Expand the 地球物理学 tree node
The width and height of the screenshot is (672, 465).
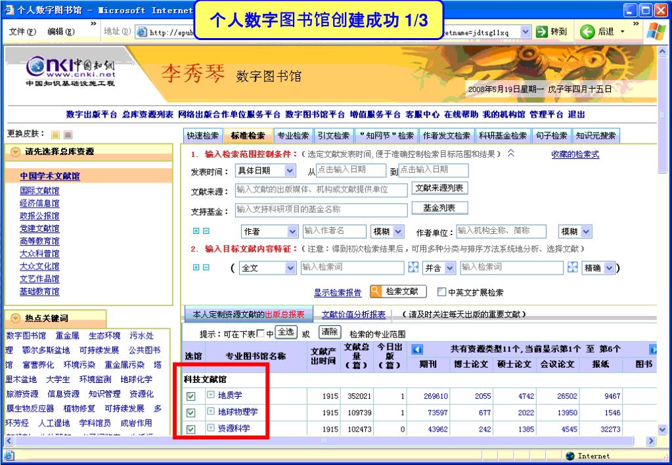(x=210, y=411)
